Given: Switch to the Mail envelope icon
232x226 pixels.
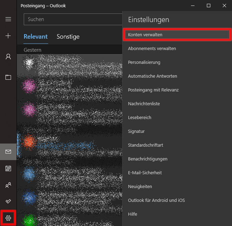Looking at the screenshot, I should [8, 151].
